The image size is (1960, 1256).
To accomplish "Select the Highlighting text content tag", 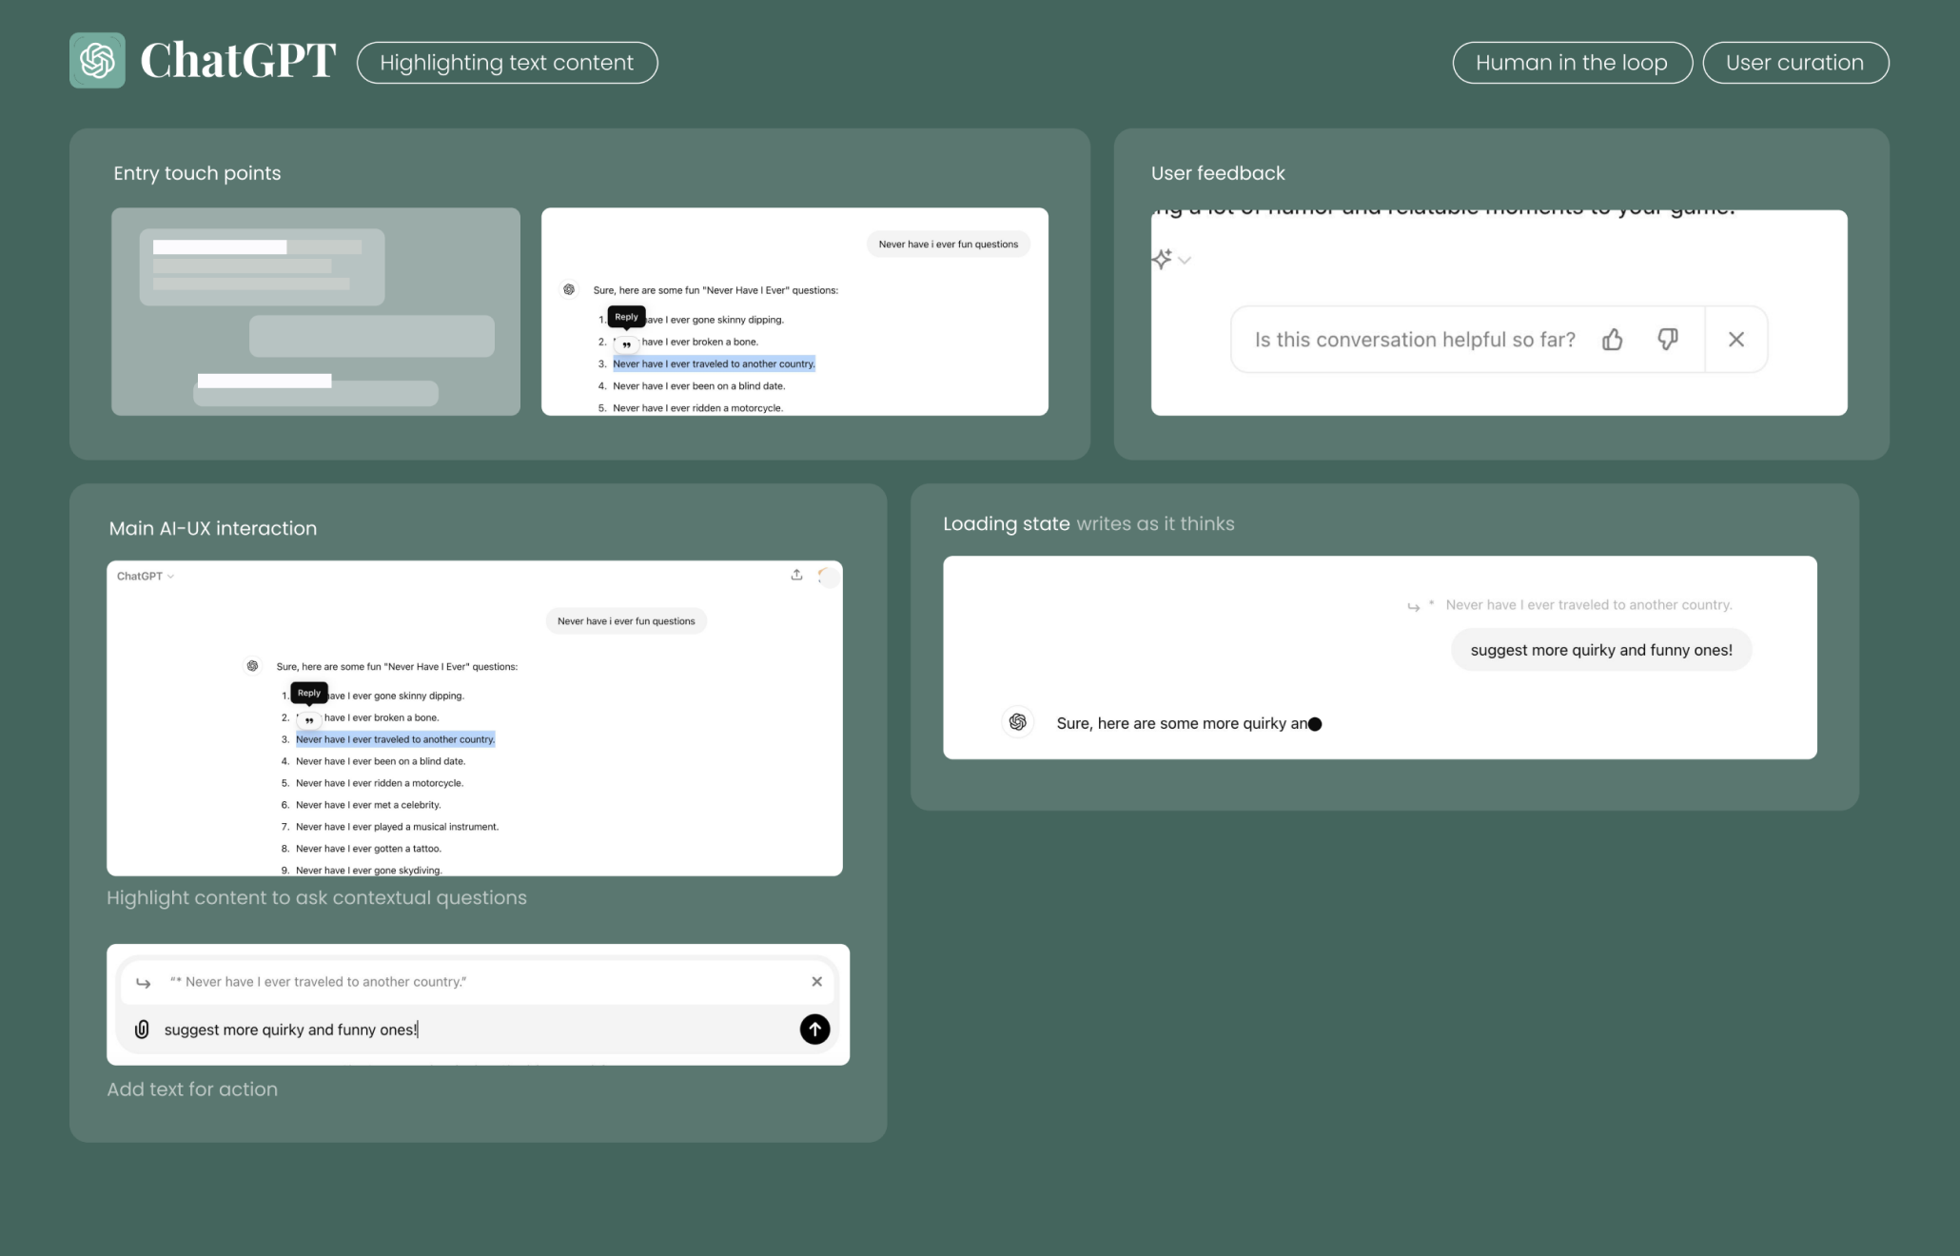I will 506,63.
